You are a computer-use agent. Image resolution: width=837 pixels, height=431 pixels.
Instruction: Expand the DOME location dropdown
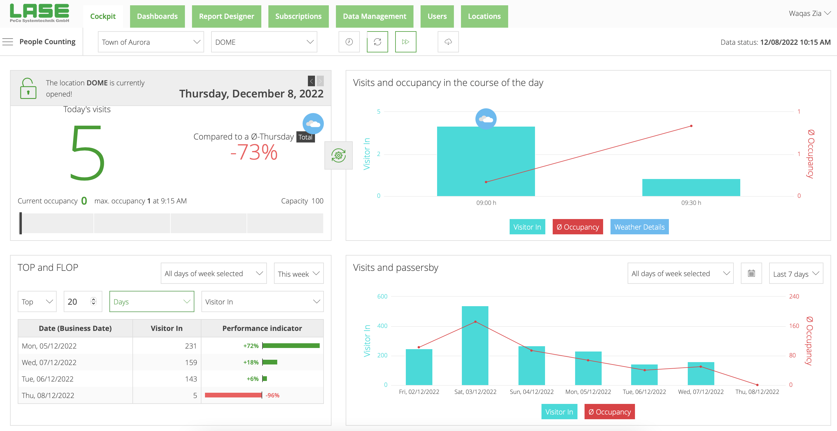tap(264, 42)
